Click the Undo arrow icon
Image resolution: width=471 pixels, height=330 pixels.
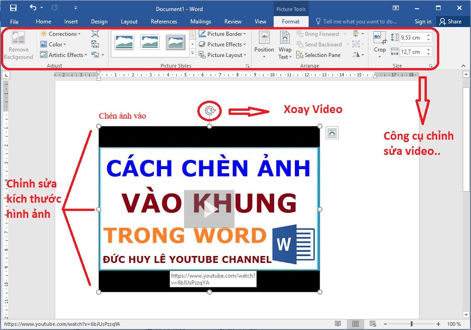pos(33,8)
